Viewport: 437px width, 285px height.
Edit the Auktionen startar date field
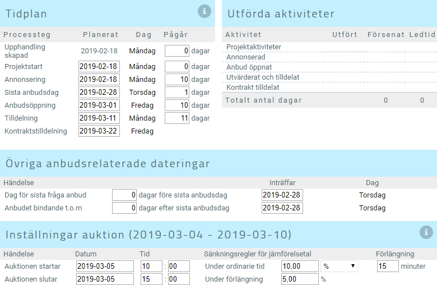pos(105,266)
